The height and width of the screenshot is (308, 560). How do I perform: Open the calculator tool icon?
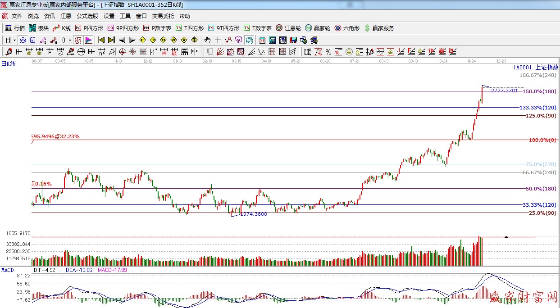(x=272, y=40)
